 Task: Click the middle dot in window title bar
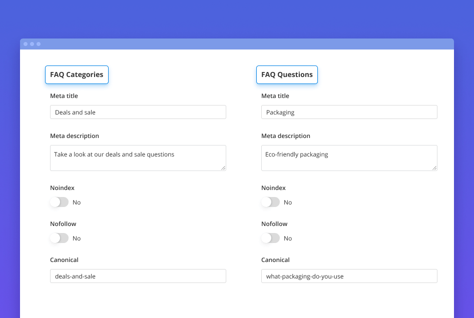(x=32, y=44)
